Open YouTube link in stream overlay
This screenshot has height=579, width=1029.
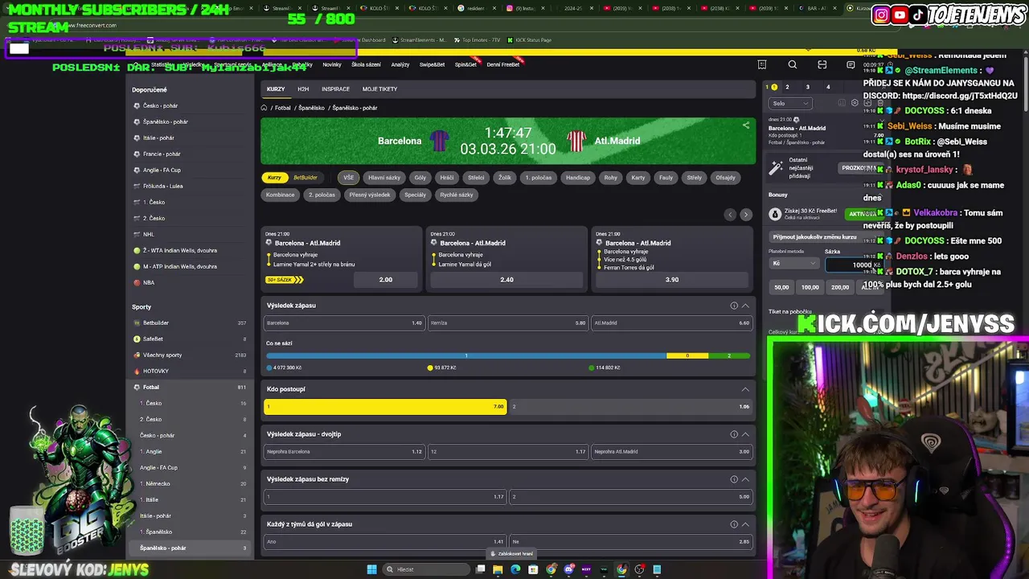[x=900, y=14]
